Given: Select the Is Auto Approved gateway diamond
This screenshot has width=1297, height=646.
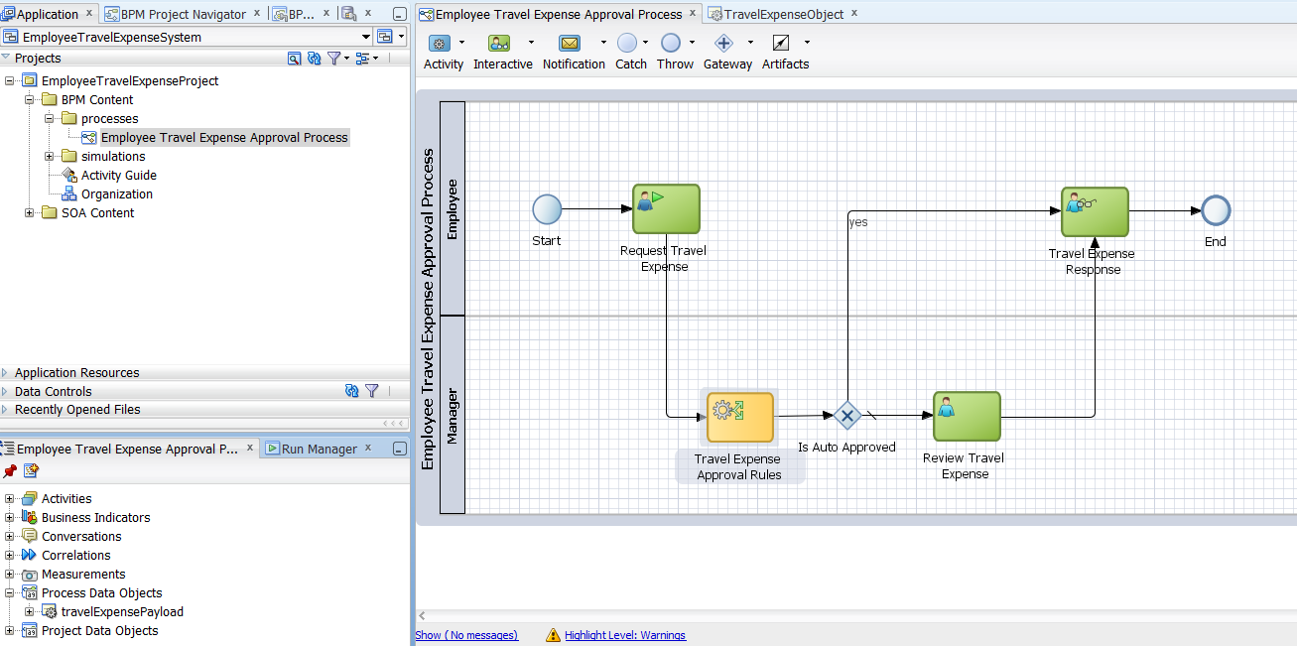Looking at the screenshot, I should click(x=846, y=415).
